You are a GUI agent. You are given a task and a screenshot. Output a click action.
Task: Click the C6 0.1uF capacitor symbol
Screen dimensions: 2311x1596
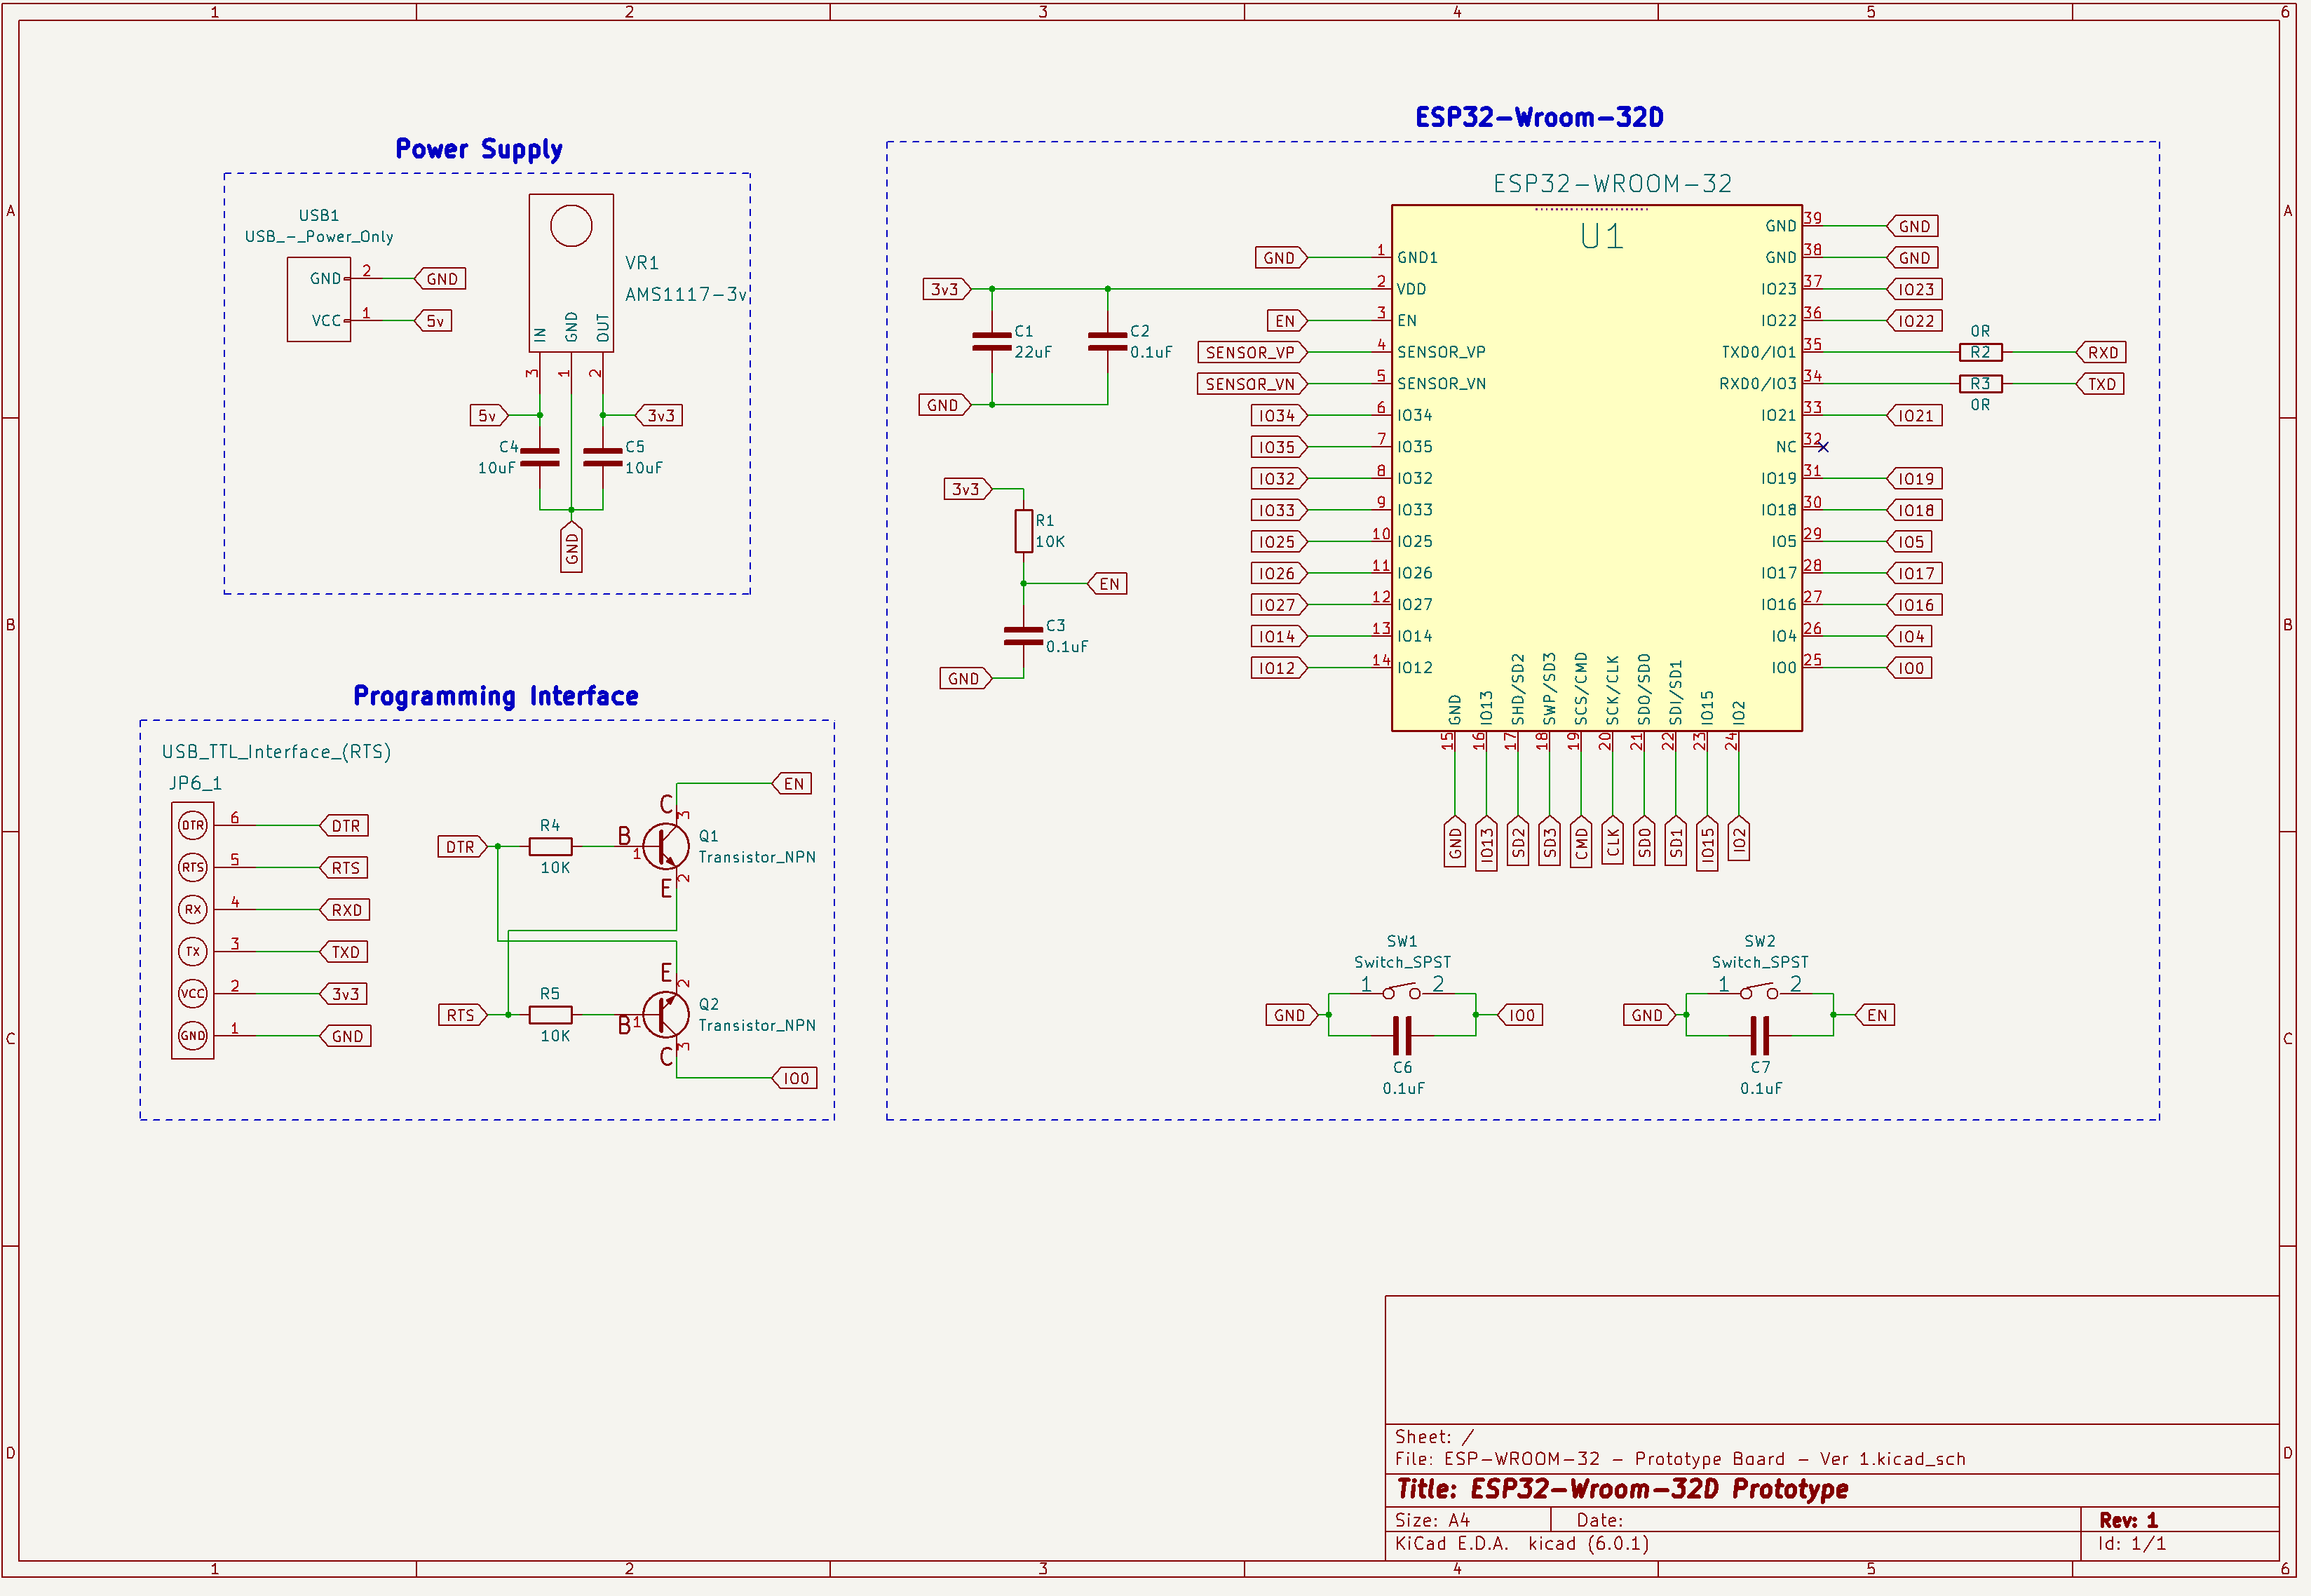1402,1036
